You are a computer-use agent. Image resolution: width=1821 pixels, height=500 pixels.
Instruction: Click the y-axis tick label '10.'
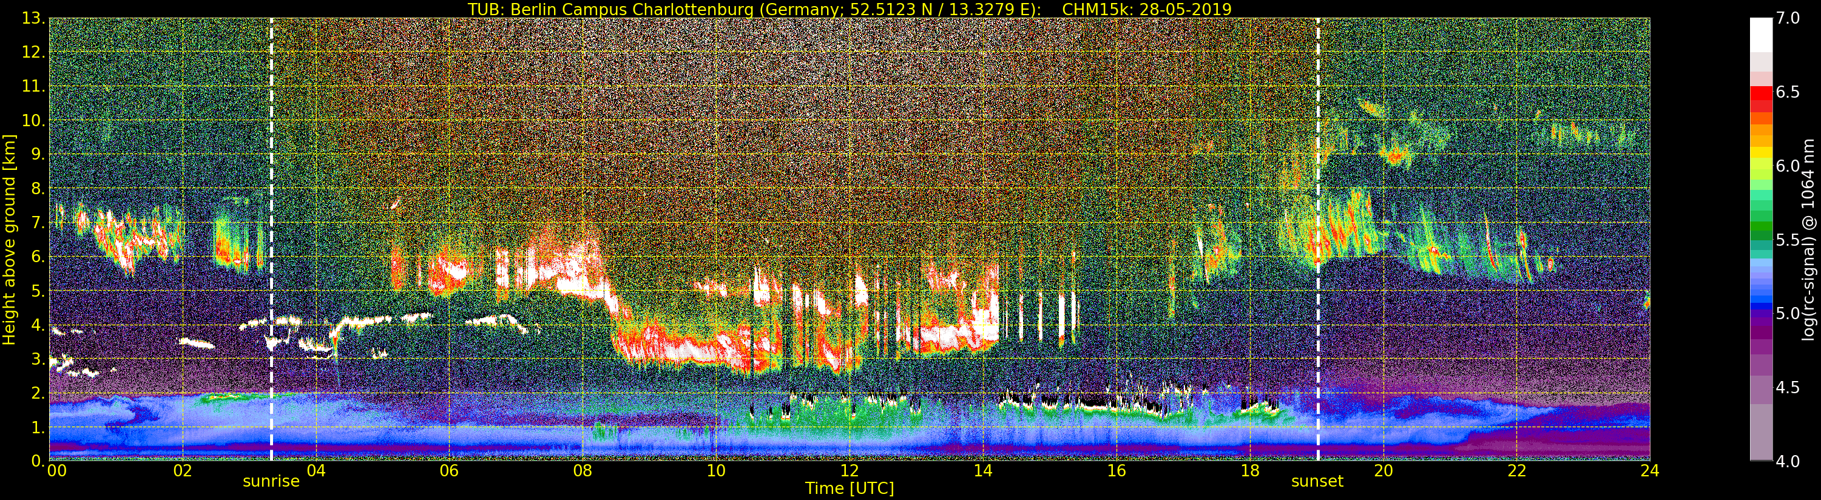click(33, 120)
